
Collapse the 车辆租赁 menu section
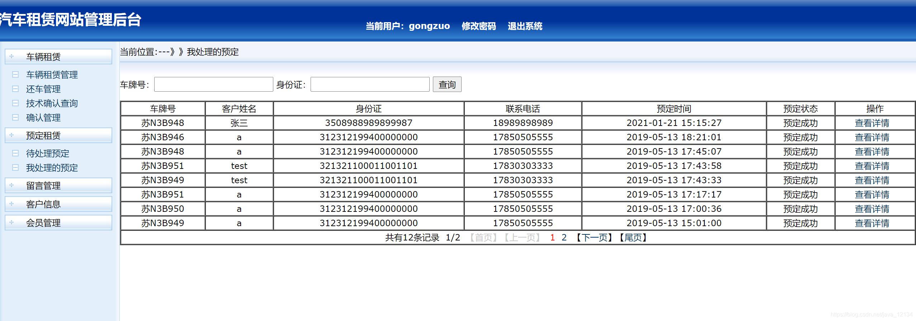pos(58,57)
